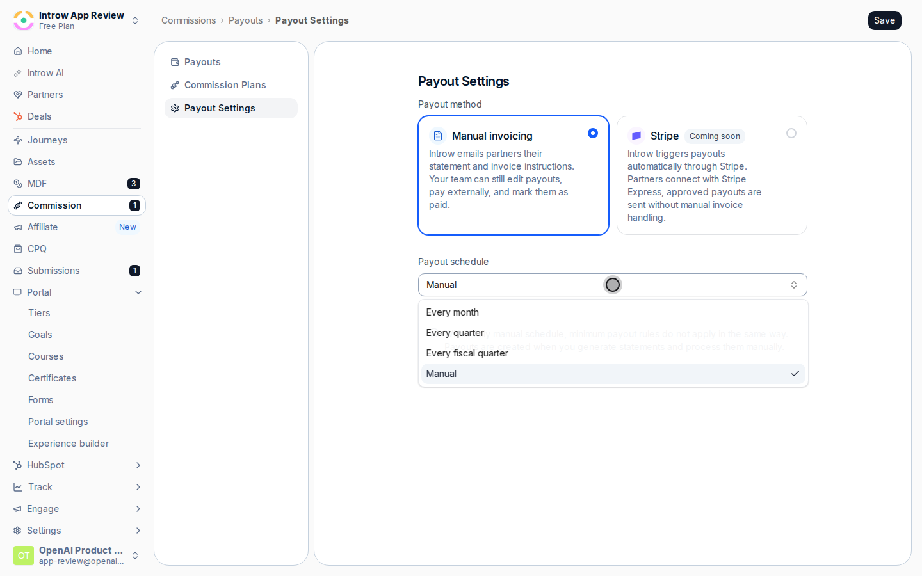Open Certificates under Portal
Image resolution: width=922 pixels, height=576 pixels.
coord(53,378)
